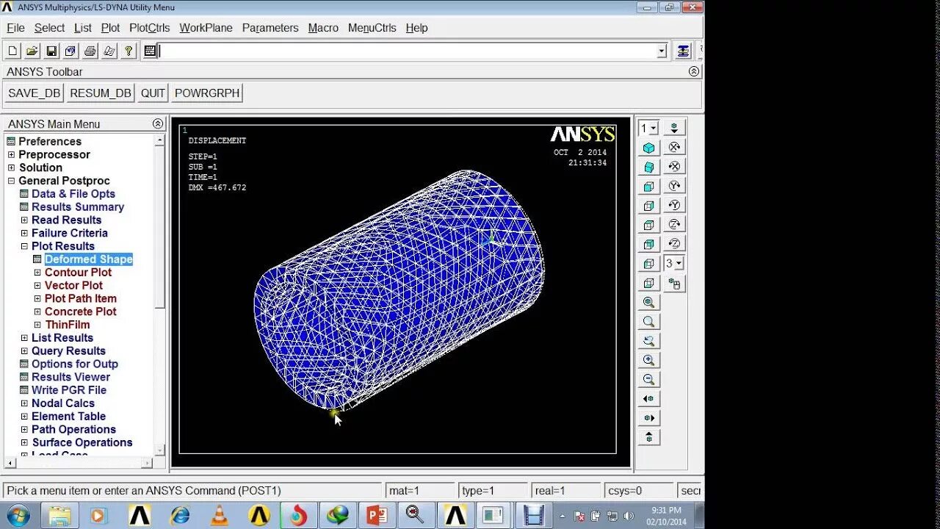Rotate model about -X axis
Image resolution: width=940 pixels, height=529 pixels.
click(674, 167)
